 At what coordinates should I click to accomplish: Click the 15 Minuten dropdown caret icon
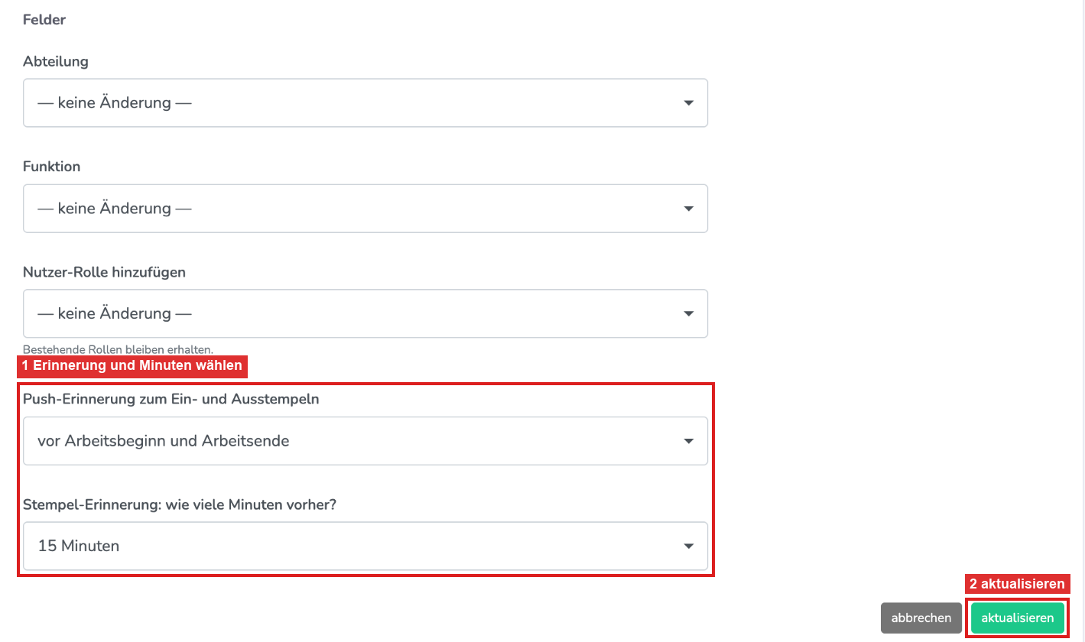pyautogui.click(x=688, y=546)
